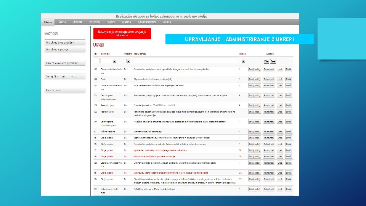Click 'Dodaj podcilj' in row 406
This screenshot has height=206, width=366.
coord(254,79)
